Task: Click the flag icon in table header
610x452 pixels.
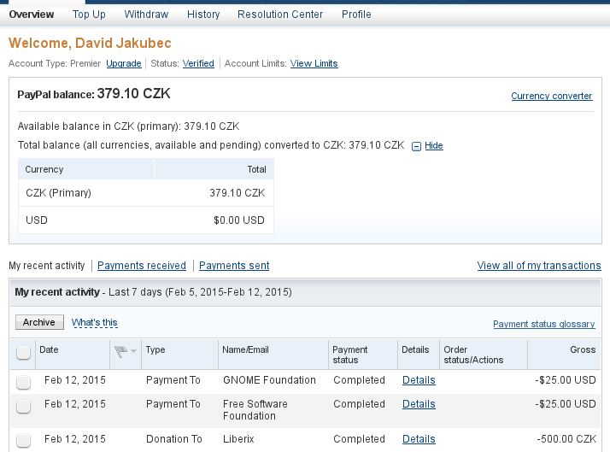Action: point(121,351)
